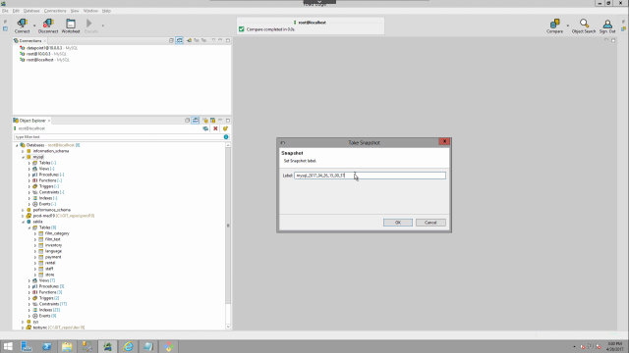The image size is (629, 353).
Task: Collapse Tables under sakila
Action: (x=29, y=227)
